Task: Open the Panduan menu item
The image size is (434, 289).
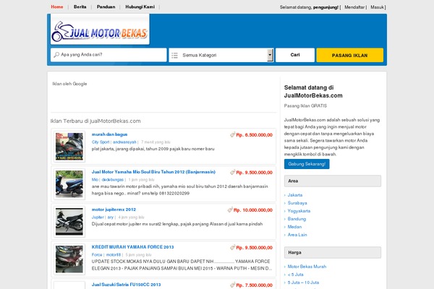Action: click(106, 7)
